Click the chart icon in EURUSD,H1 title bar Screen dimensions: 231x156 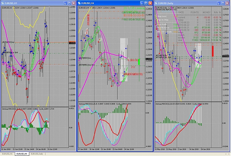pos(3,3)
